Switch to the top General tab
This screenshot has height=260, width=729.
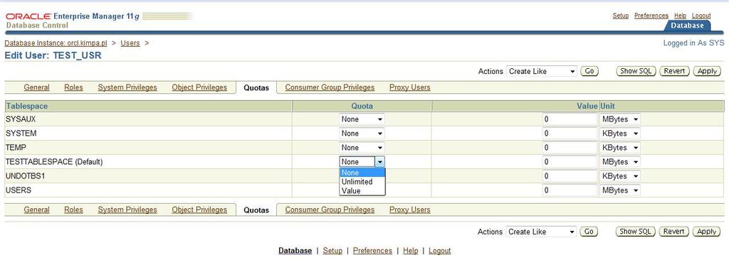37,87
